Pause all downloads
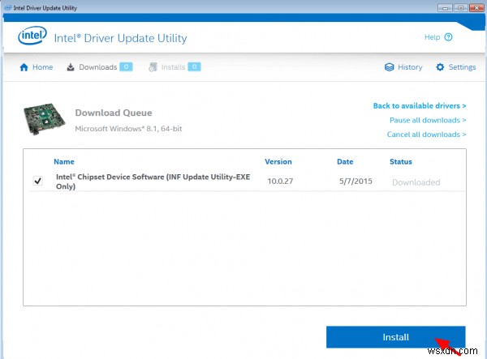The image size is (487, 359). click(x=428, y=120)
